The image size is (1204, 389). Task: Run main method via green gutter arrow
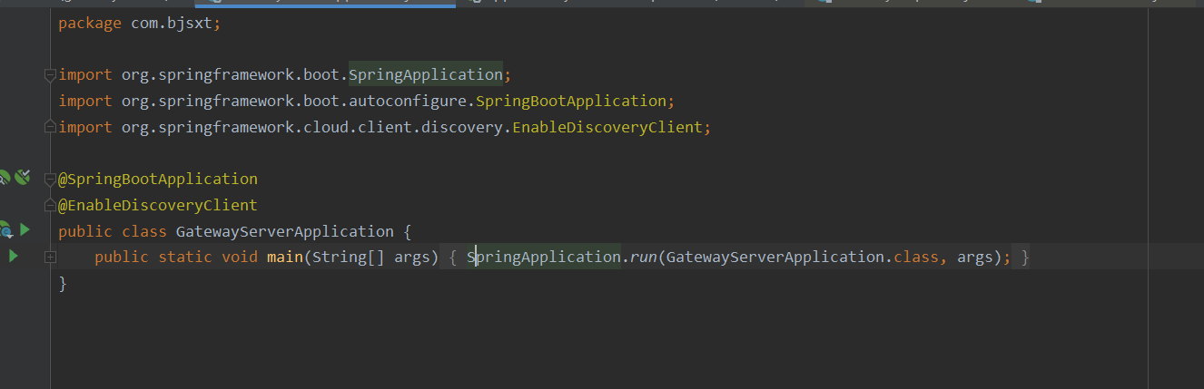point(13,257)
